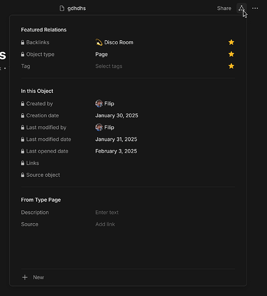Click Filip's avatar in Last modified by
Image resolution: width=267 pixels, height=296 pixels.
pyautogui.click(x=99, y=127)
